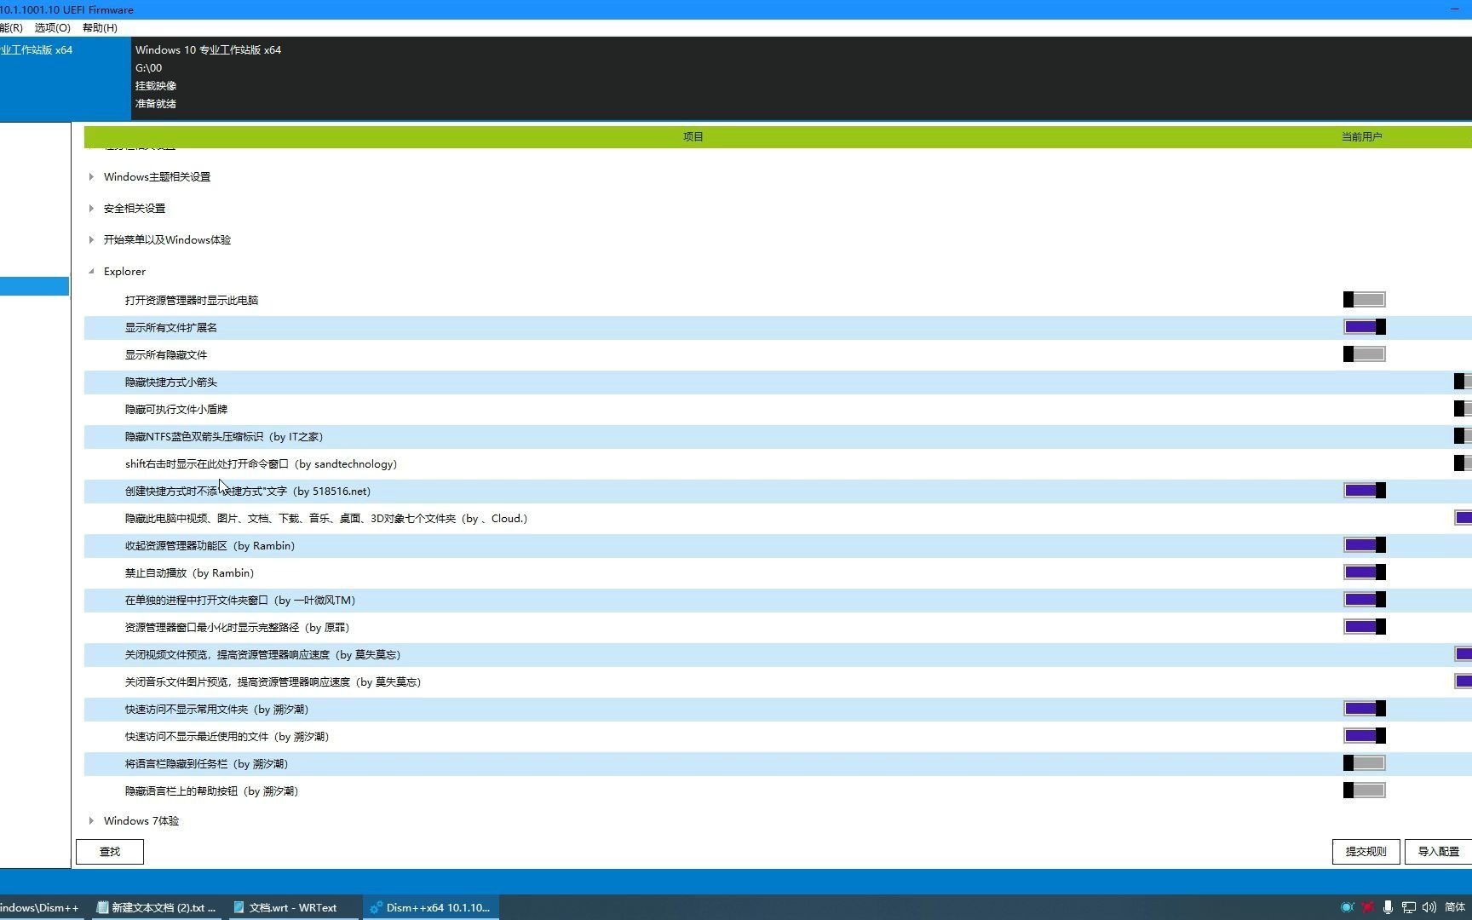Switch to Dism++x64 10.1.10 taskbar button
Screen dimensions: 1472x920
click(x=431, y=907)
